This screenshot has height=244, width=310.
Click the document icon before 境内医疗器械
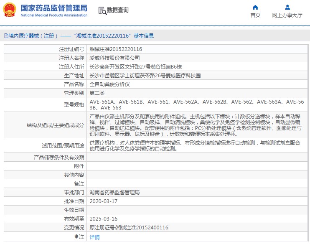6,36
